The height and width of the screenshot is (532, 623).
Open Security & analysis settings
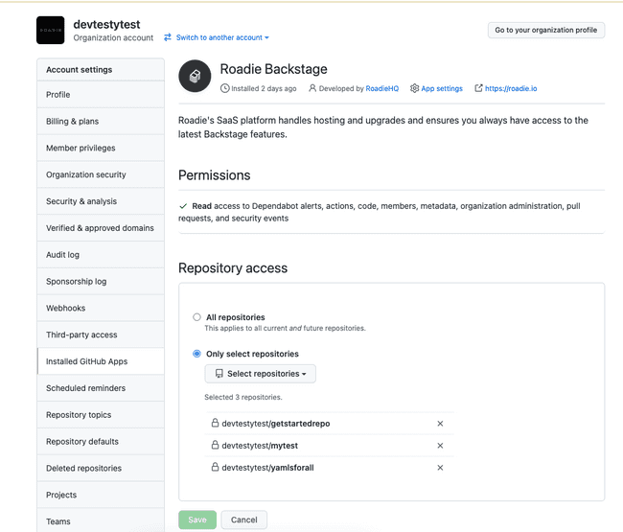pos(101,201)
